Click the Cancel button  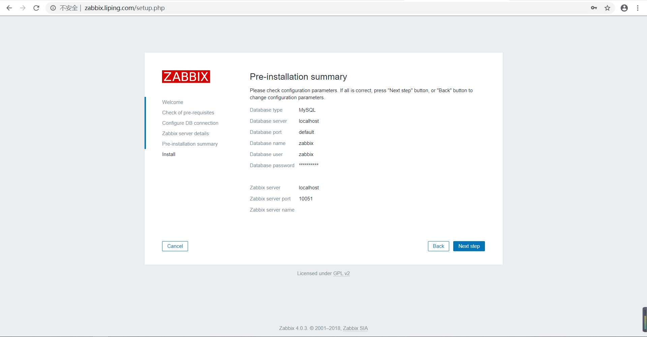point(175,246)
